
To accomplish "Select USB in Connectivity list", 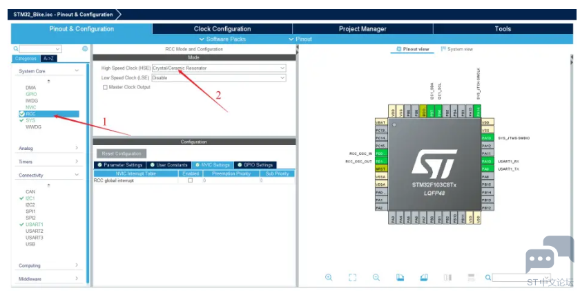I will tap(30, 244).
